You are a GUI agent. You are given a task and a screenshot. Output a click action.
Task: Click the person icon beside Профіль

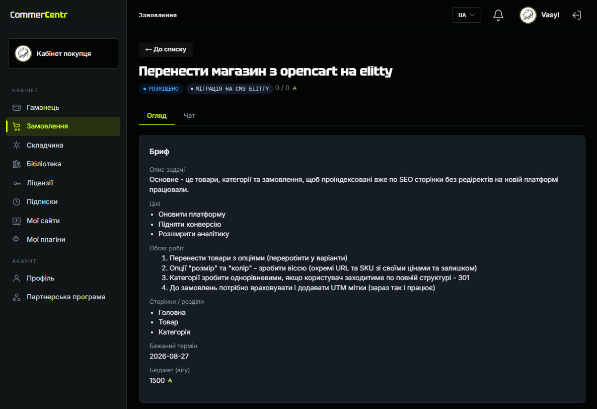pyautogui.click(x=17, y=279)
